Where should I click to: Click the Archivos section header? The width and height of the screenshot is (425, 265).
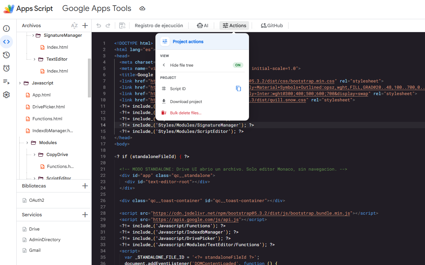click(31, 26)
